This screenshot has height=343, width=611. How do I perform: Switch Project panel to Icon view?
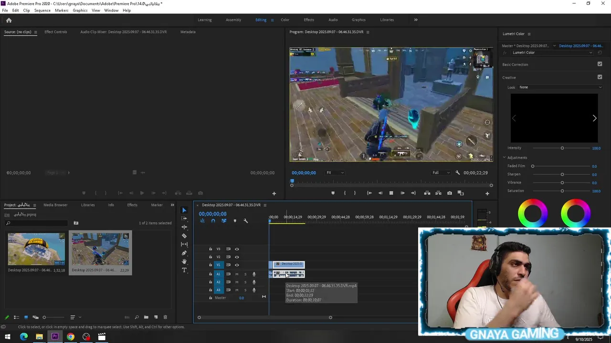(x=26, y=317)
